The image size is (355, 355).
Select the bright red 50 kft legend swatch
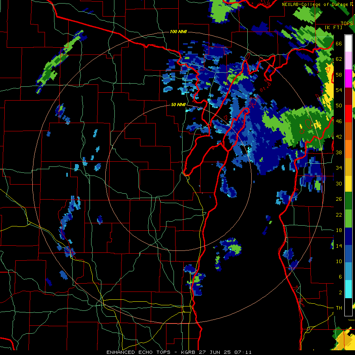pyautogui.click(x=348, y=113)
